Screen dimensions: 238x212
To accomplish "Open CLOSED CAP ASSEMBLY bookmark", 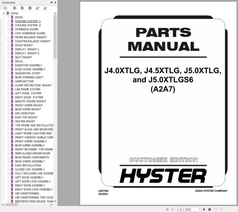I will coord(30,169).
